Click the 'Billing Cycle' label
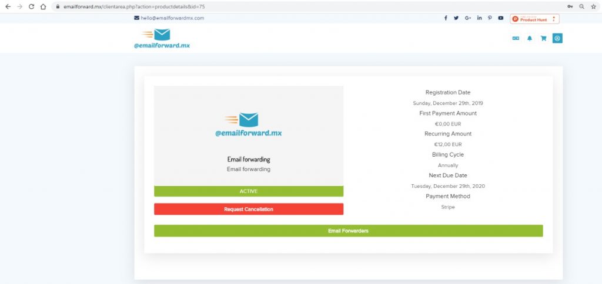Screen dimensions: 602x284 [x=447, y=154]
